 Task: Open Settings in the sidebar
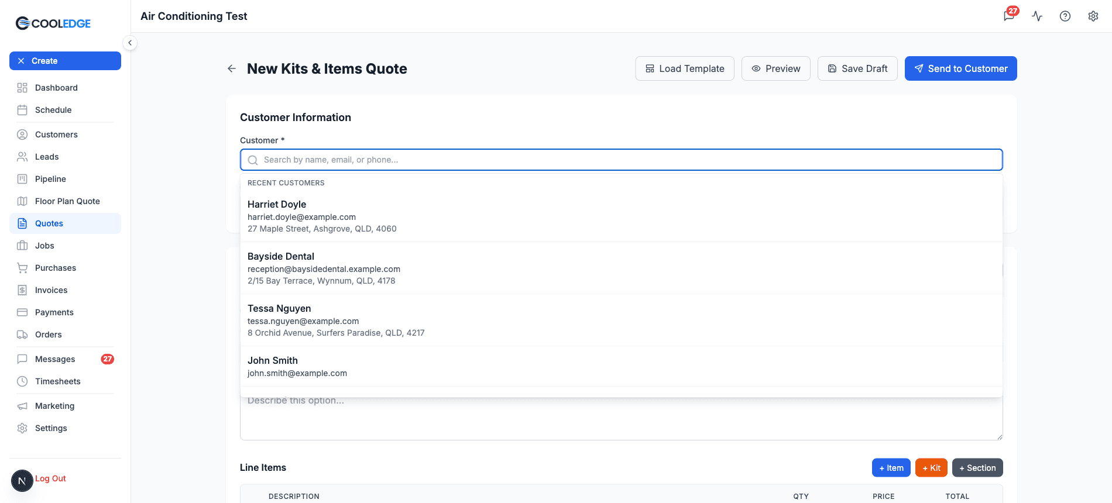65,428
